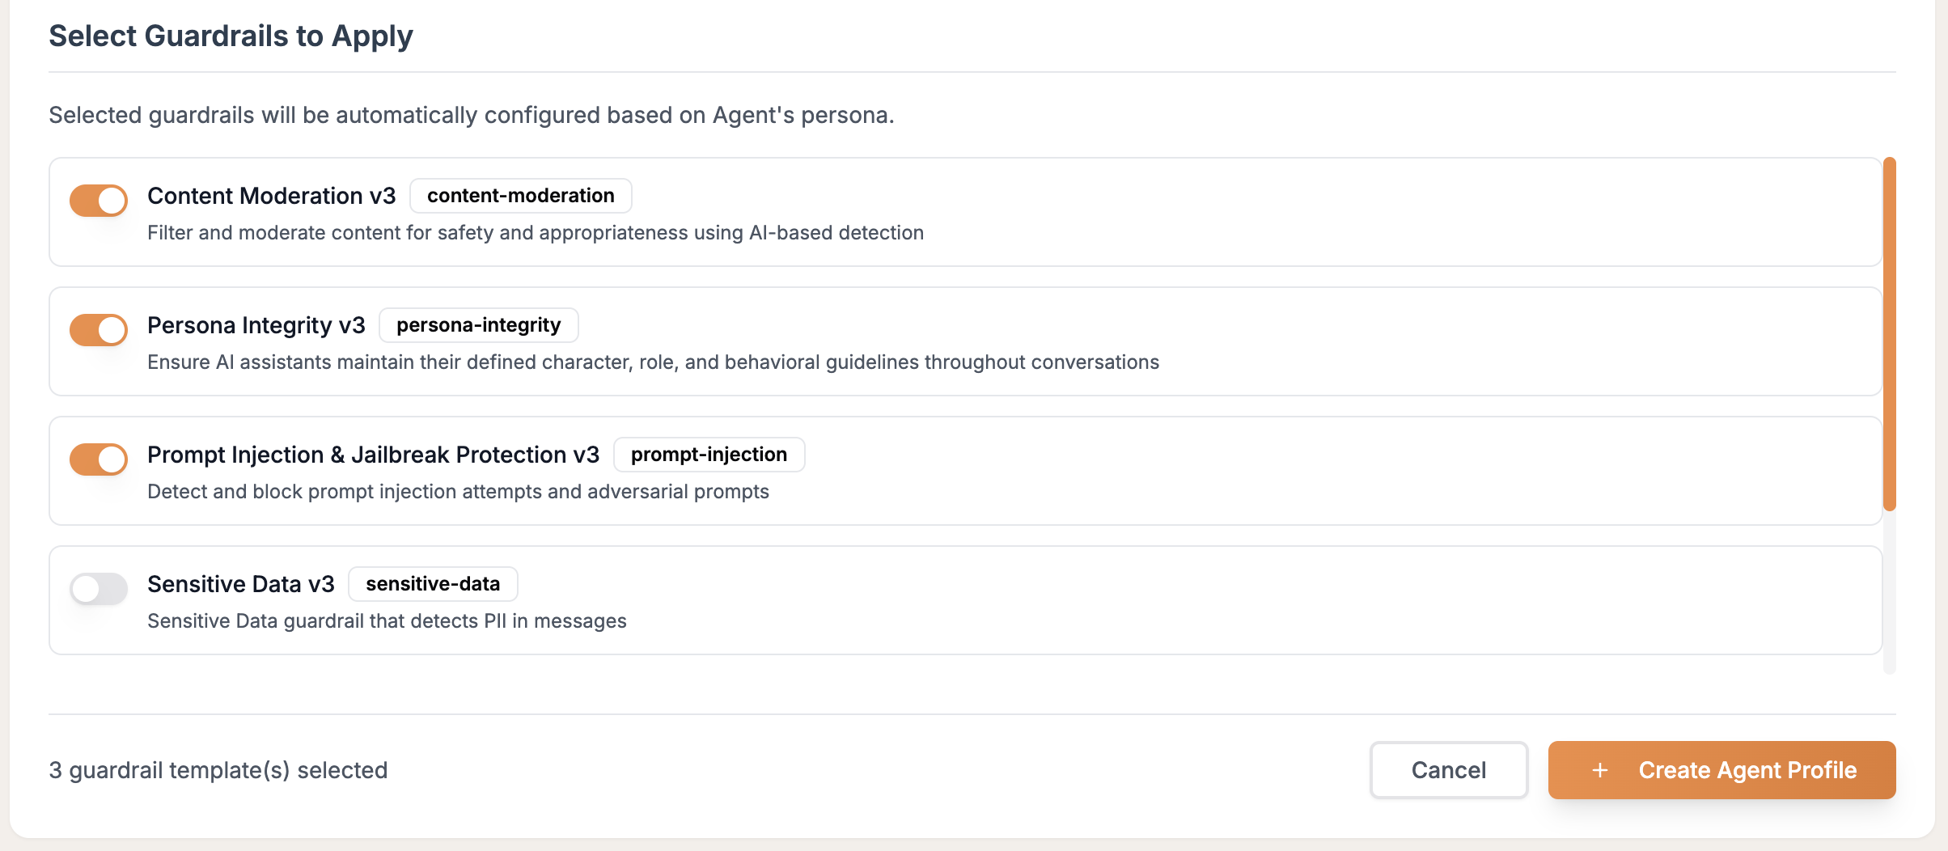
Task: Click the plus icon on Create Agent Profile
Action: (x=1599, y=770)
